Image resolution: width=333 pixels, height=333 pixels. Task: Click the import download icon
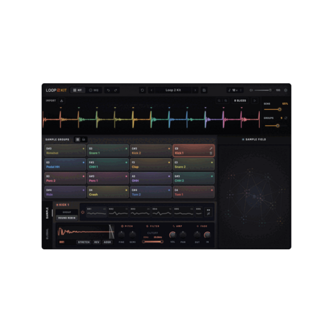tap(62, 100)
